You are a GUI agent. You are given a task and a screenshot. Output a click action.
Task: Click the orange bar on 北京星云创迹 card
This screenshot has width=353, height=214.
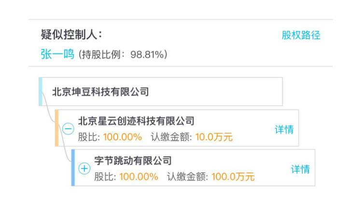[x=56, y=128]
